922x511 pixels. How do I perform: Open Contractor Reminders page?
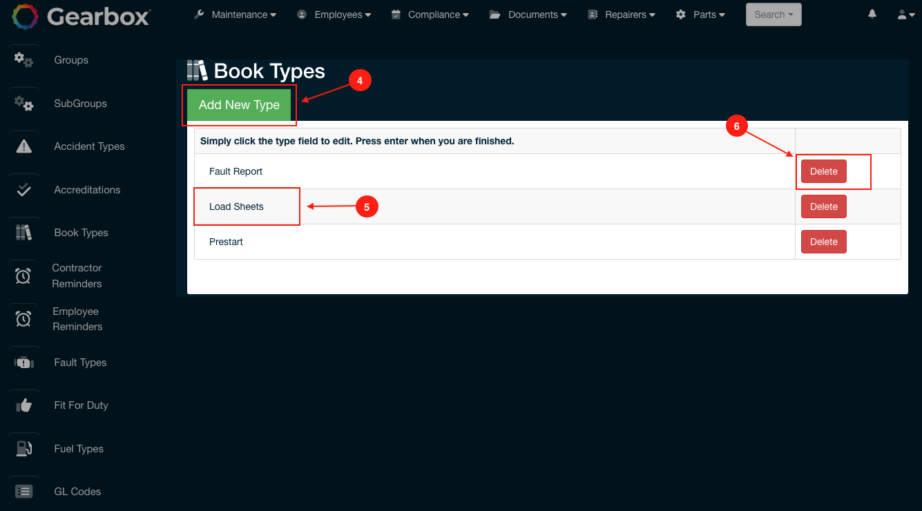77,276
